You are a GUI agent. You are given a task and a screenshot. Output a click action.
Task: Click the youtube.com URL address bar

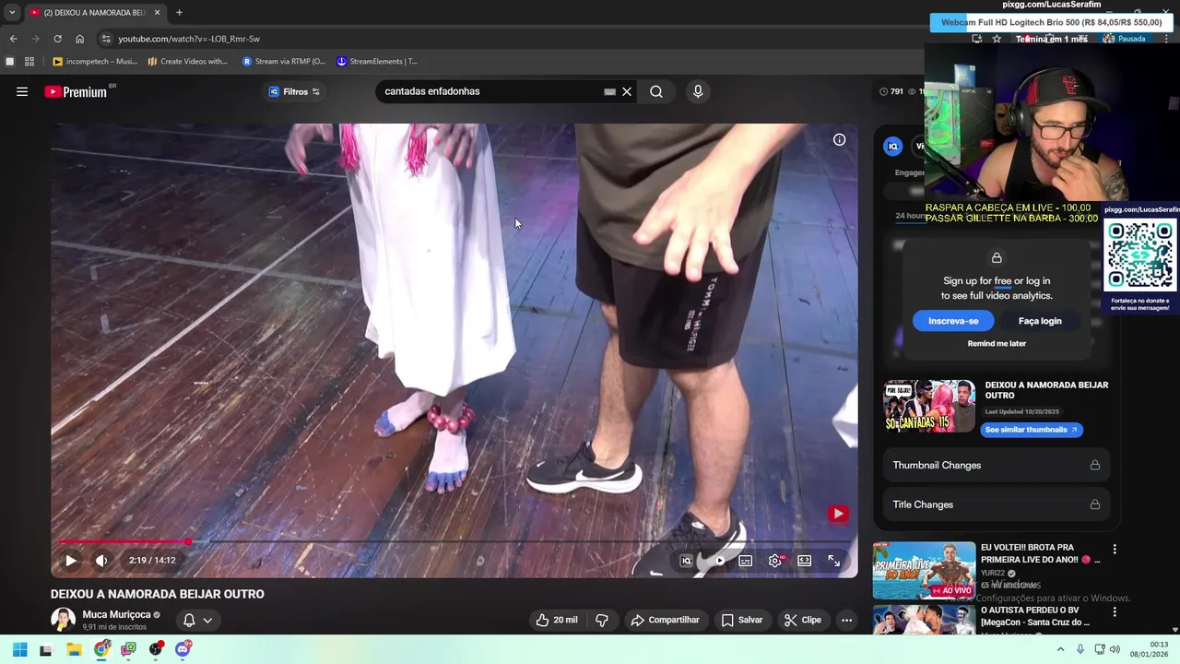click(x=189, y=39)
